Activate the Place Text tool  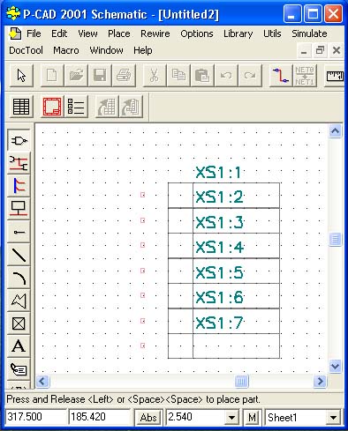click(19, 346)
